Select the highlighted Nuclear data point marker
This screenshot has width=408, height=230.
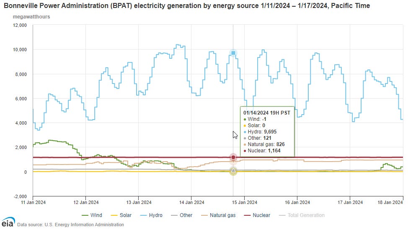click(x=233, y=157)
